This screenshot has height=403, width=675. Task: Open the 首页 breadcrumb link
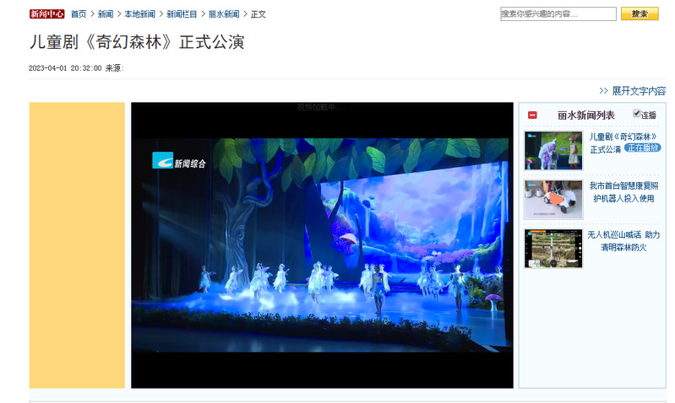(x=79, y=14)
